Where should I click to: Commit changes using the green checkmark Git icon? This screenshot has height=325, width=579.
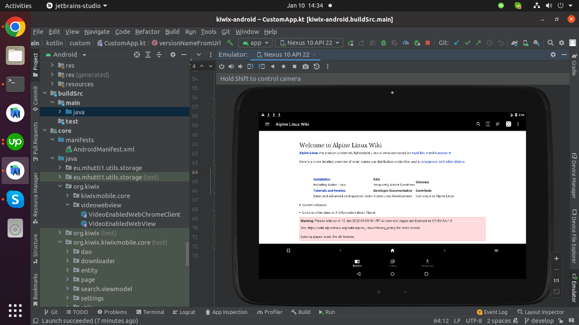[467, 43]
